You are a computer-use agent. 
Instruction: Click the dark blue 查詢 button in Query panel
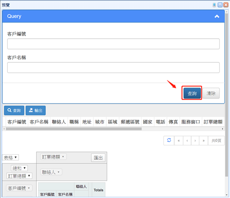coord(192,93)
